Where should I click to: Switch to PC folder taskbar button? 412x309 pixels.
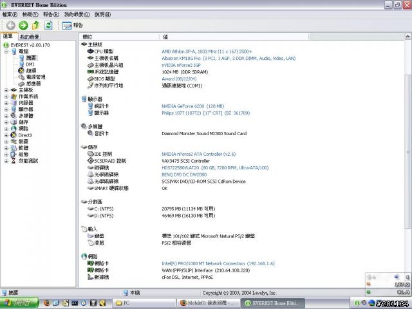coord(144,303)
